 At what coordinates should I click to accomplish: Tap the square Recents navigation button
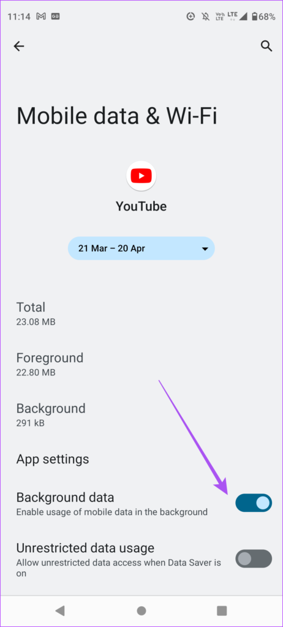click(x=222, y=610)
